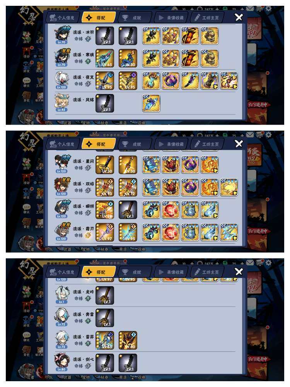Select the LV.65 dragon weapon in 寒绡 row
The width and height of the screenshot is (290, 387).
click(105, 58)
